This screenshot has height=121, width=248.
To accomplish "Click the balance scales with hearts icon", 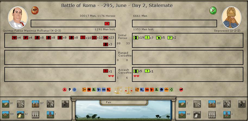I will pyautogui.click(x=127, y=90).
